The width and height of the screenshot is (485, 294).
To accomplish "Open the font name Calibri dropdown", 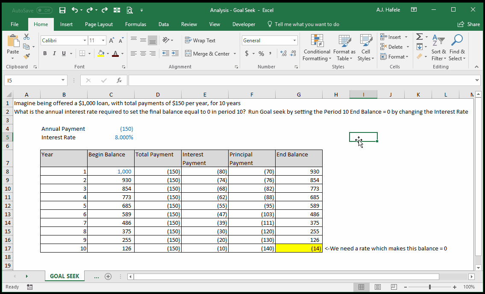I will pos(85,41).
